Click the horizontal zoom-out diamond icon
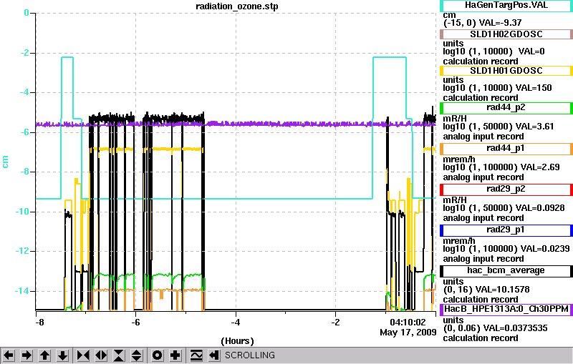Viewport: 573px width, 364px height. pos(101,355)
